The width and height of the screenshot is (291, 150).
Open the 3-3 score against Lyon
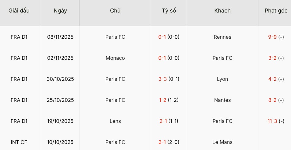pyautogui.click(x=162, y=79)
